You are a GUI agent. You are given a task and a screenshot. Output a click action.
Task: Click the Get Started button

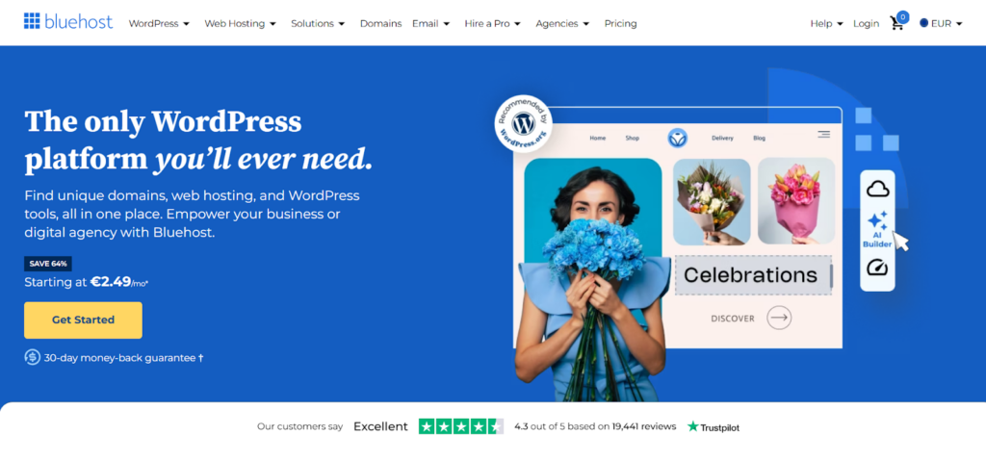(83, 320)
